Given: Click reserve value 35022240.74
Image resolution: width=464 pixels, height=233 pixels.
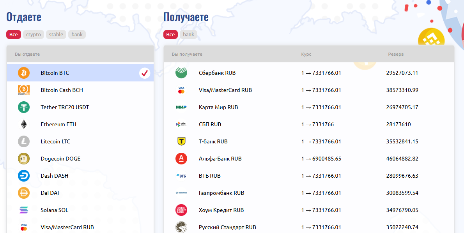Looking at the screenshot, I should (402, 227).
